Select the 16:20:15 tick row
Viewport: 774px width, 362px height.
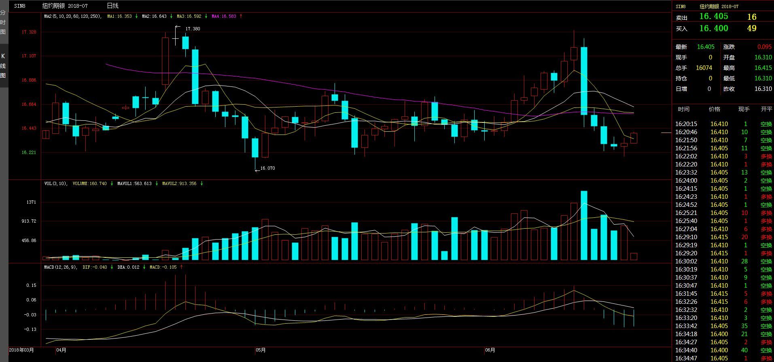(x=723, y=124)
